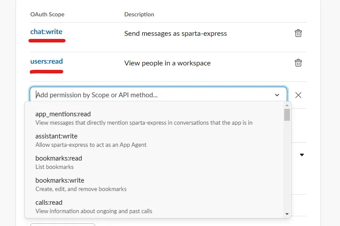
Task: Expand the collapsed section black triangle arrow
Action: [301, 155]
